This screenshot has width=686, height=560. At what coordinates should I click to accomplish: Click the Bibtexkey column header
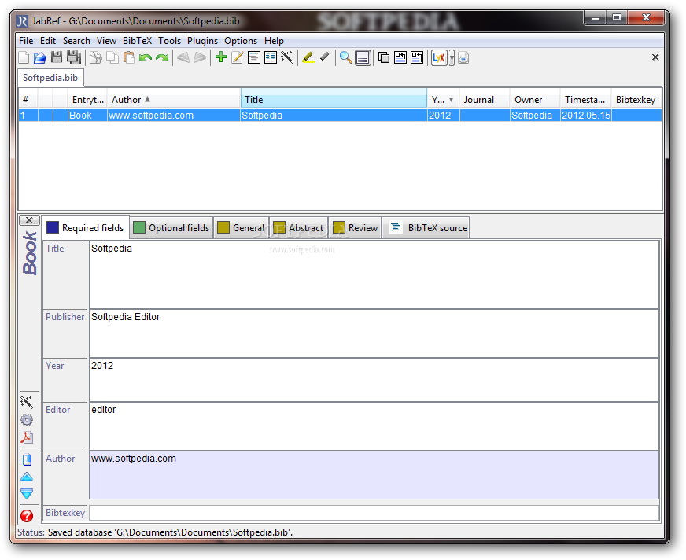point(636,100)
